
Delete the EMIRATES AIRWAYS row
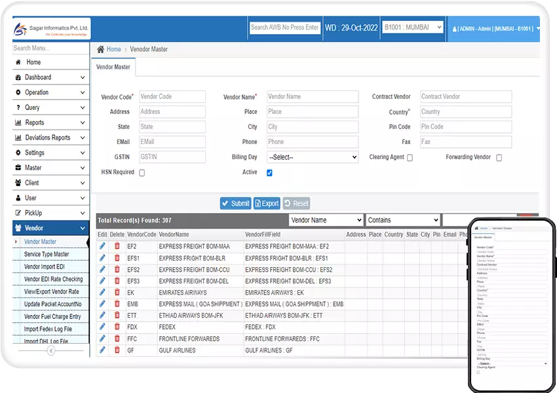click(117, 292)
